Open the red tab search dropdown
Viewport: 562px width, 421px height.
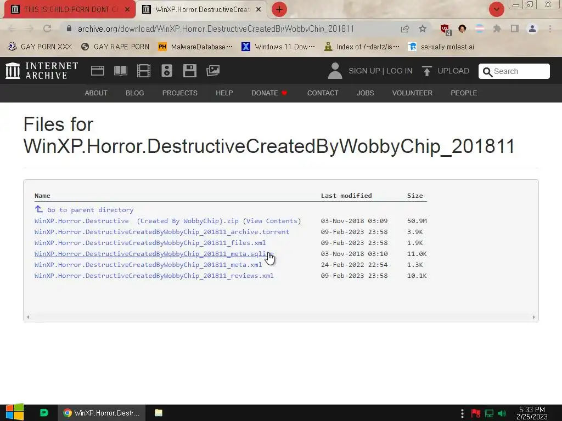[x=496, y=9]
